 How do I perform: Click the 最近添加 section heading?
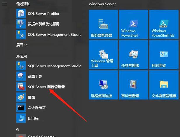click(23, 4)
